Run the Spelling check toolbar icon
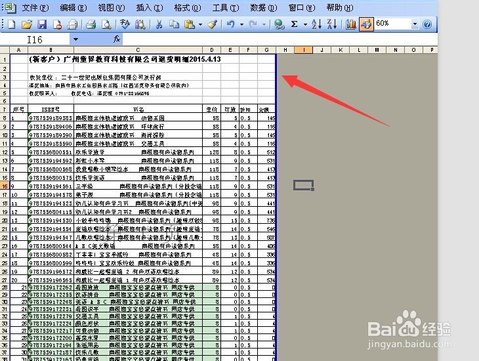This screenshot has height=361, width=479. (125, 24)
